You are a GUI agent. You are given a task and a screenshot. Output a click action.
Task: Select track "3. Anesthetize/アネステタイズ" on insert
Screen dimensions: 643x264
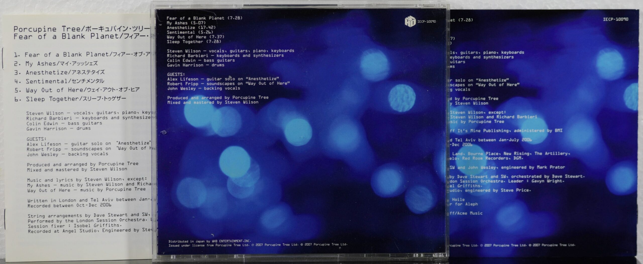coord(60,72)
